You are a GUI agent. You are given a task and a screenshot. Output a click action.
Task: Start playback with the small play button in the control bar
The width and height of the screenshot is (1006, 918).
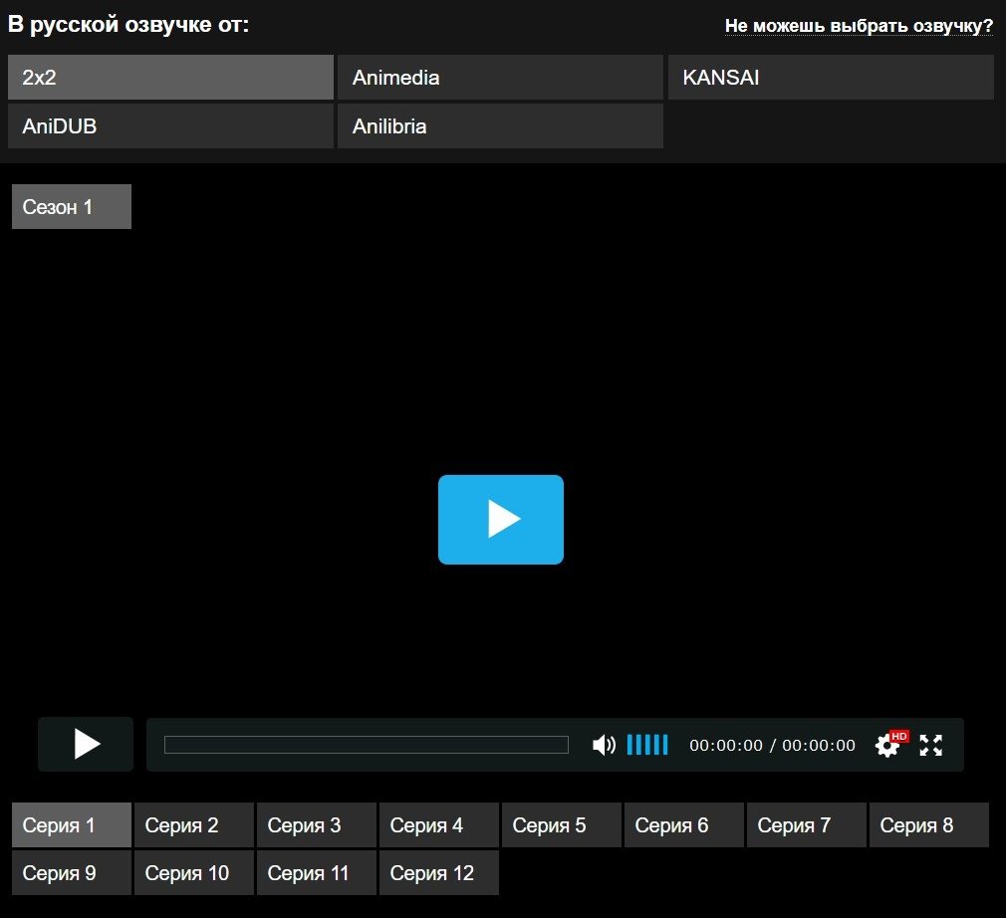point(86,744)
